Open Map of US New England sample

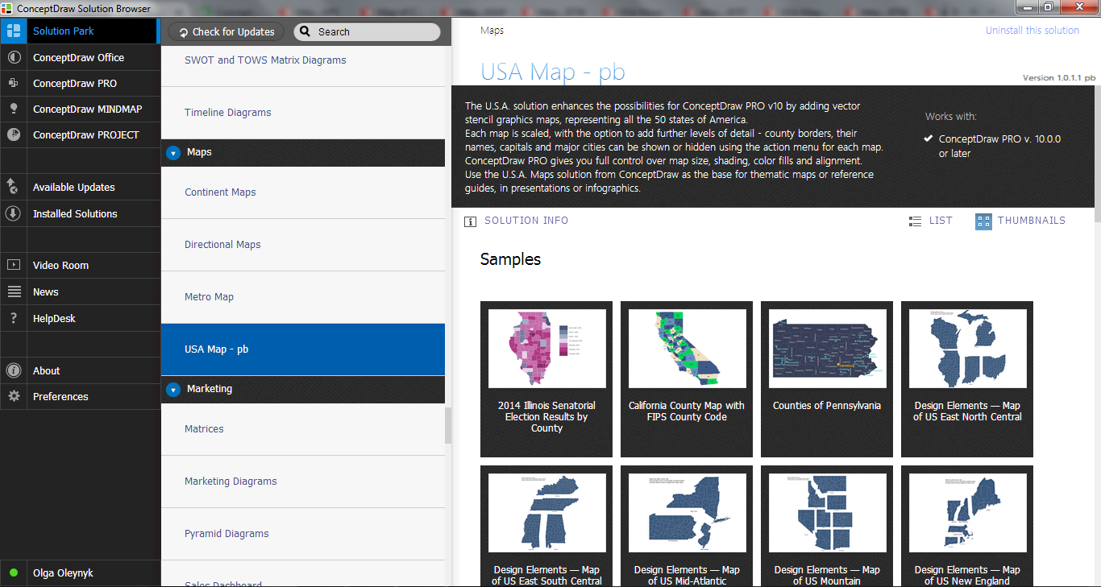tap(967, 526)
